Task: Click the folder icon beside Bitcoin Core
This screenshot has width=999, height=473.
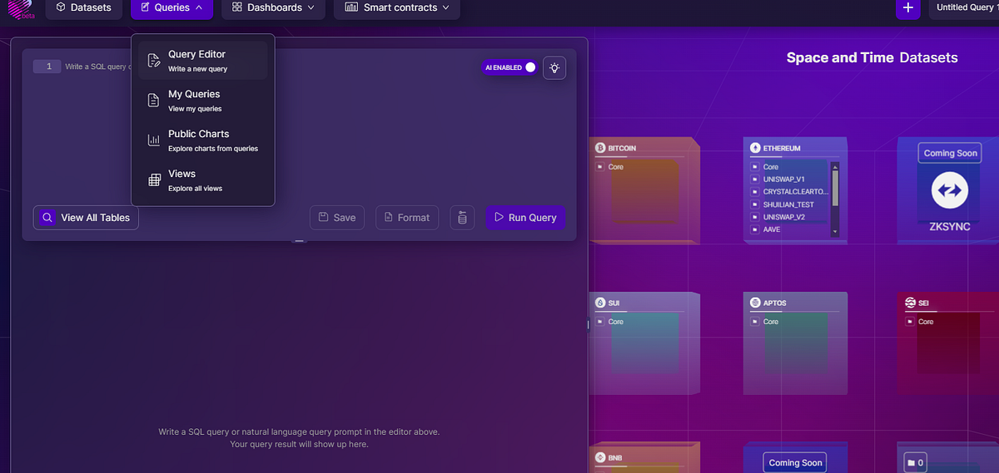Action: 600,167
